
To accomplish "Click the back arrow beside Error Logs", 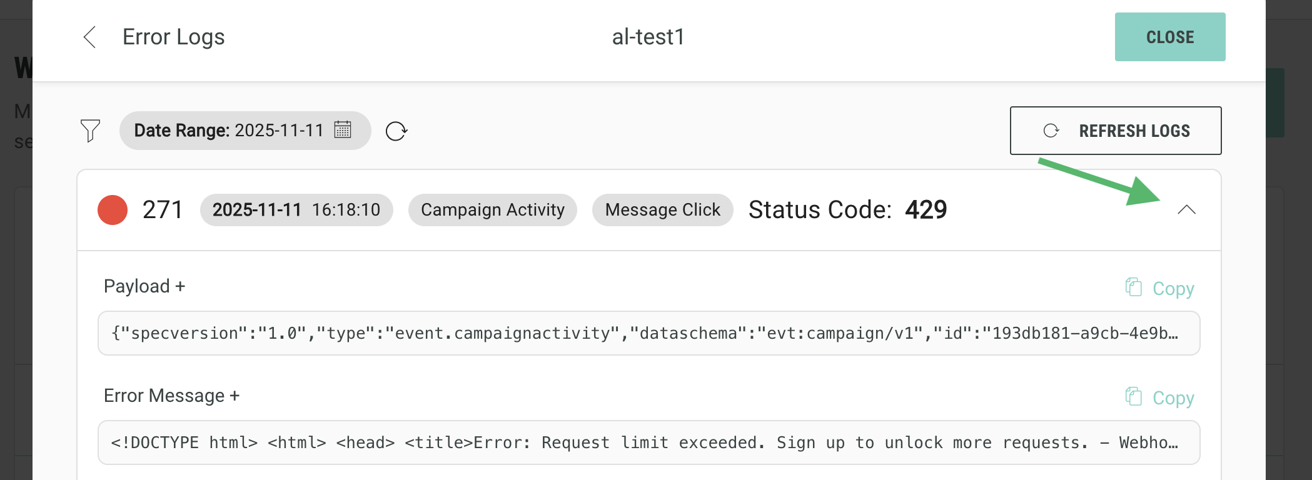I will tap(90, 37).
